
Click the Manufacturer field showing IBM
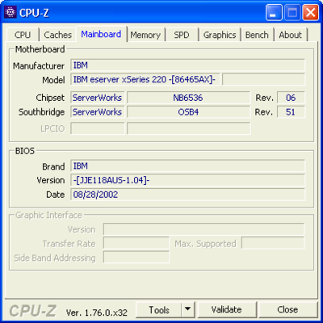click(x=187, y=65)
